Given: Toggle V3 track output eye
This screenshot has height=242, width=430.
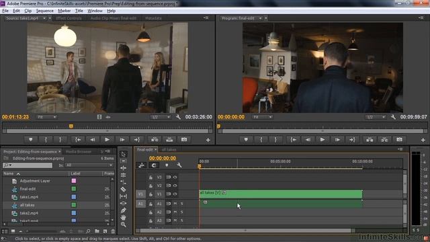Looking at the screenshot, I should pos(175,177).
